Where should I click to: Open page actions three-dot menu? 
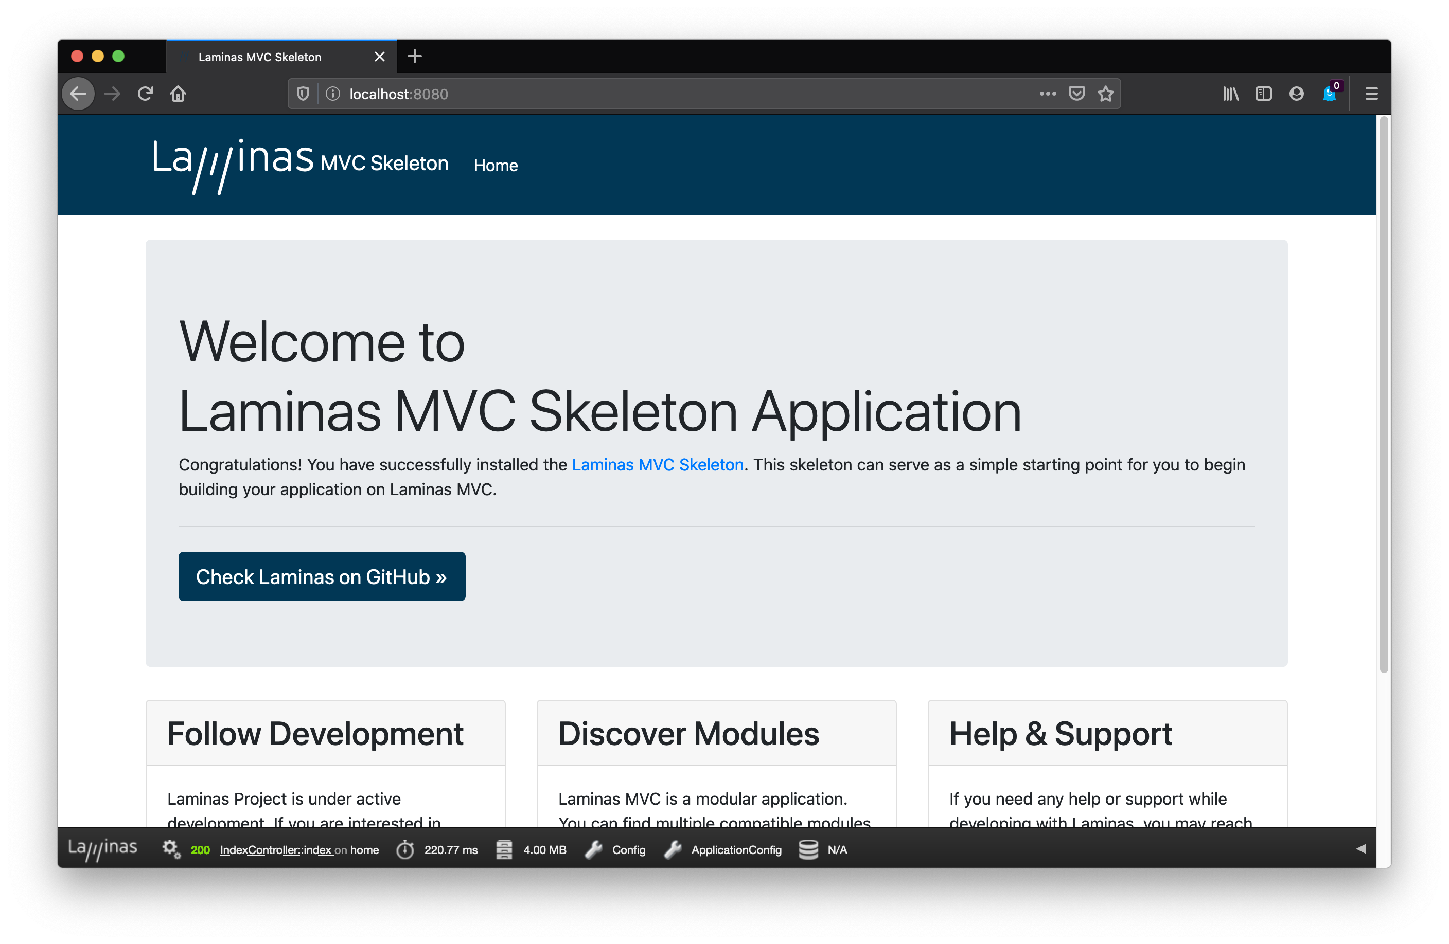pyautogui.click(x=1047, y=94)
